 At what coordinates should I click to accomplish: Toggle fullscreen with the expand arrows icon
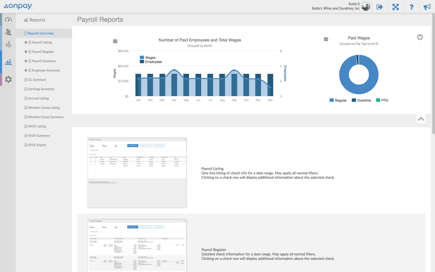pos(395,7)
